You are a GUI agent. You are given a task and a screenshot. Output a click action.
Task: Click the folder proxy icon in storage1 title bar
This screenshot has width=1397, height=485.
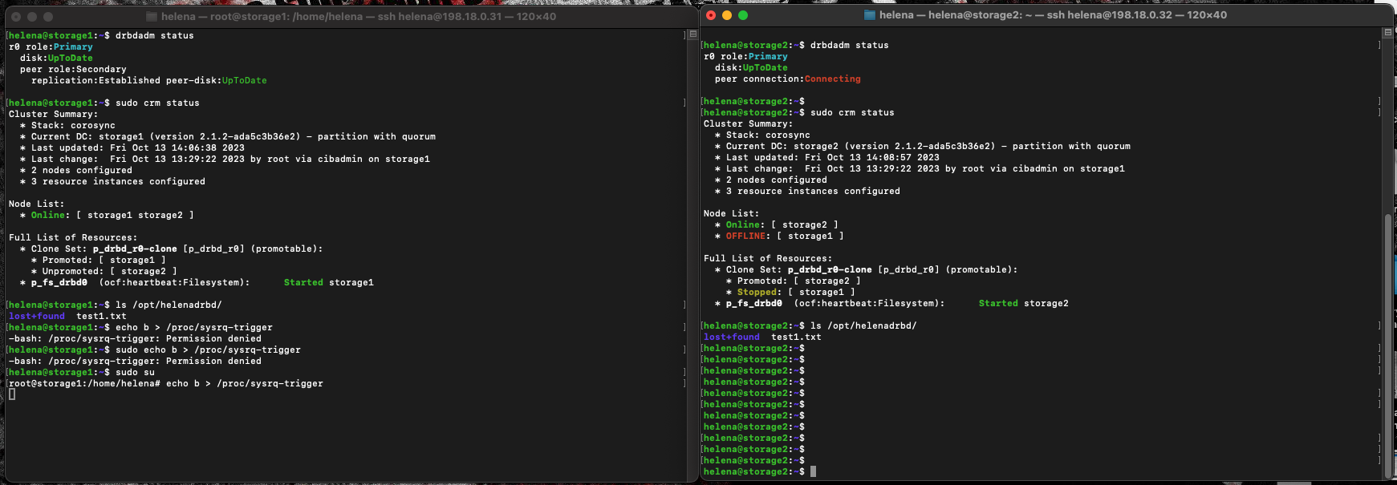click(x=152, y=17)
